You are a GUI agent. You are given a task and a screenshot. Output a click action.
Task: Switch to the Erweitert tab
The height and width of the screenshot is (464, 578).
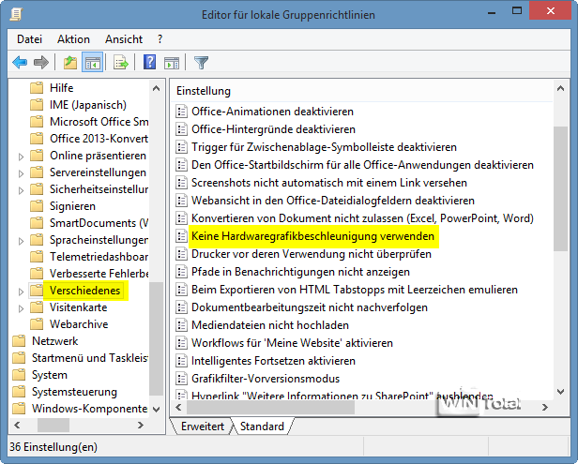coord(203,427)
